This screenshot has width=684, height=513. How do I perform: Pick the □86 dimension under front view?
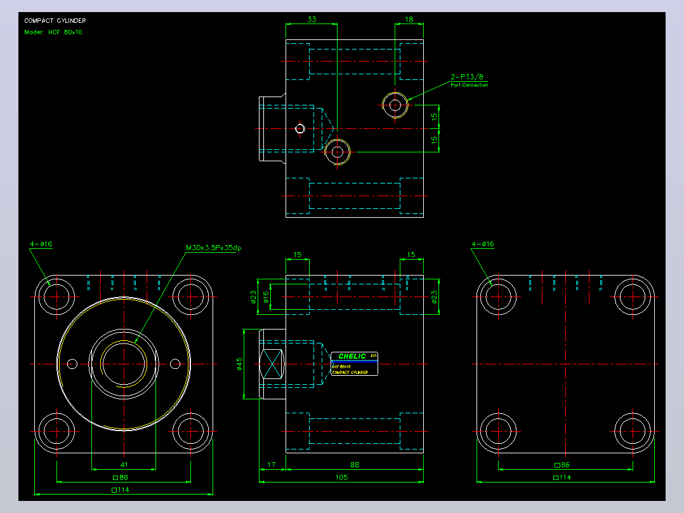point(121,477)
